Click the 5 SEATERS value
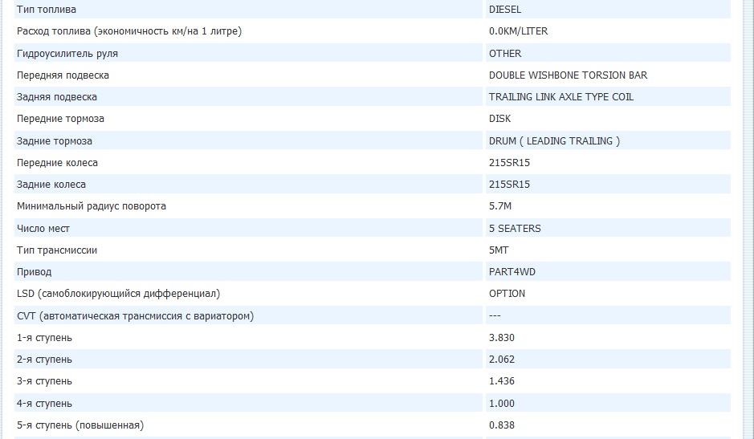This screenshot has height=439, width=754. (515, 229)
